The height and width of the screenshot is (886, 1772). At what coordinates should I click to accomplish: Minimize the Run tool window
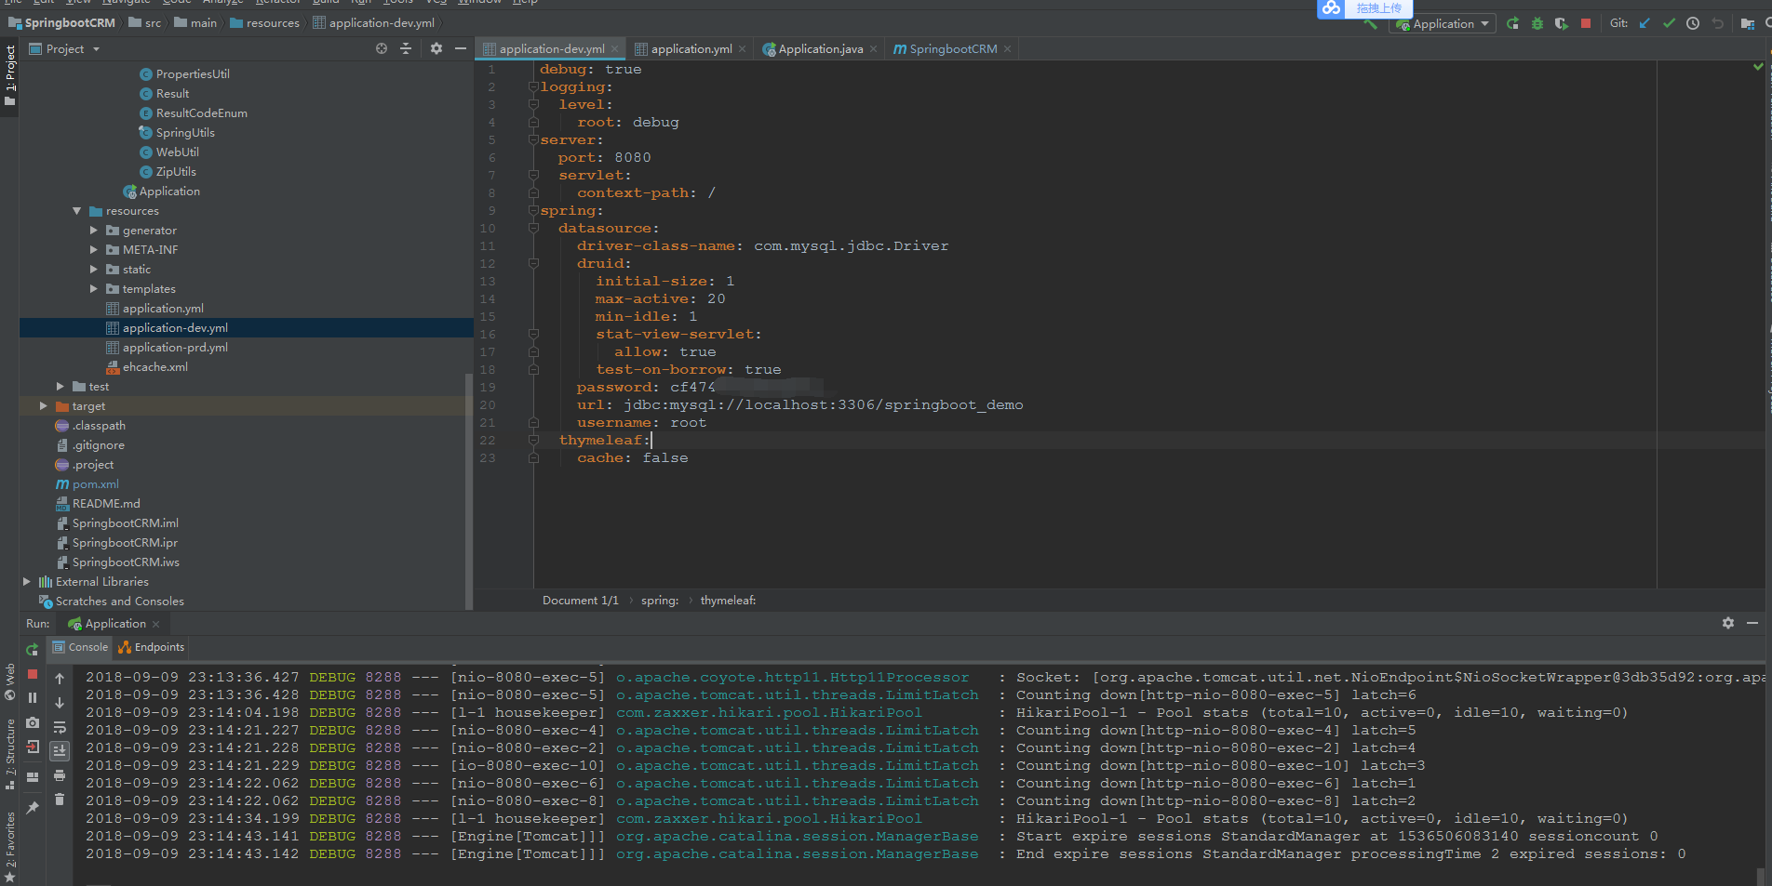[x=1752, y=623]
